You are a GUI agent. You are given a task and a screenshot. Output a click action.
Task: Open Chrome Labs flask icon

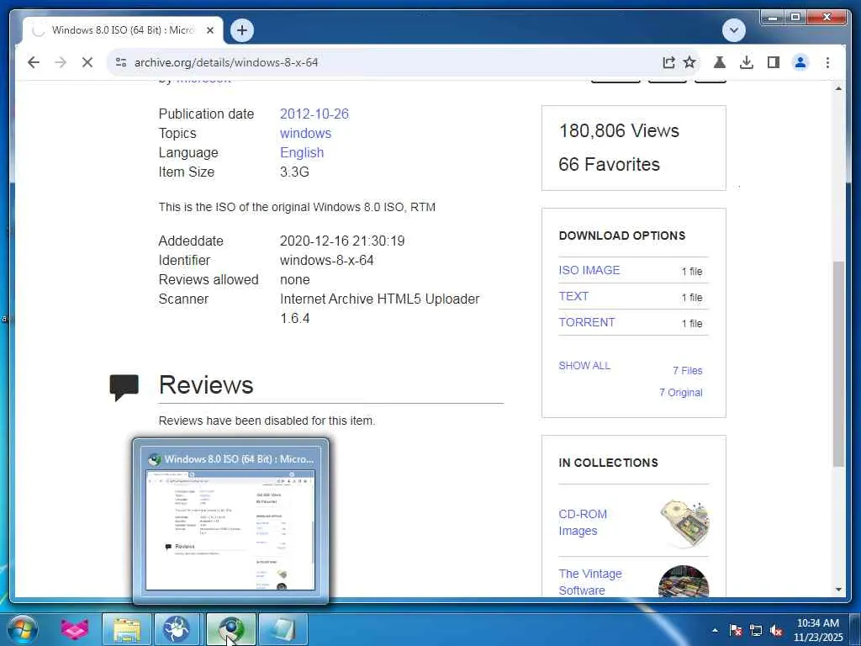click(720, 62)
